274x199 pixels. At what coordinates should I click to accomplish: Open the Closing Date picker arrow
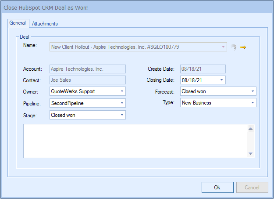221,80
